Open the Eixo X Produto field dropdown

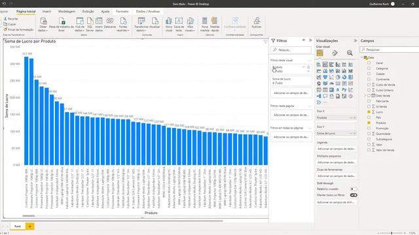point(351,117)
